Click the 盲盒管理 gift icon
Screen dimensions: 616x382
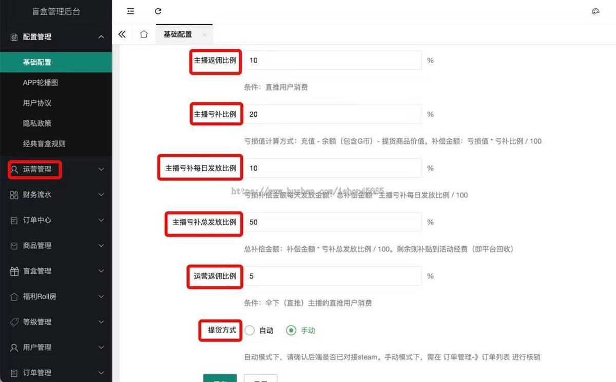(x=14, y=271)
